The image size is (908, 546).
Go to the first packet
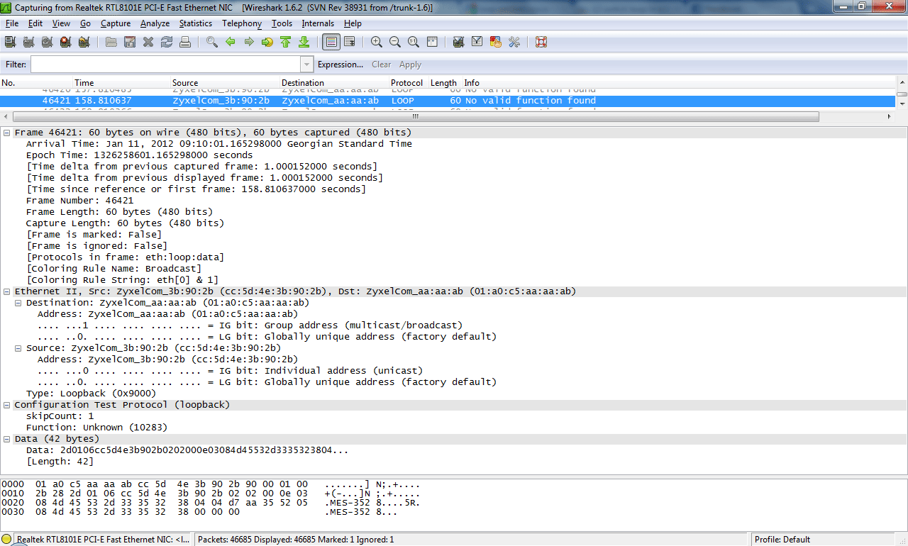click(x=285, y=43)
